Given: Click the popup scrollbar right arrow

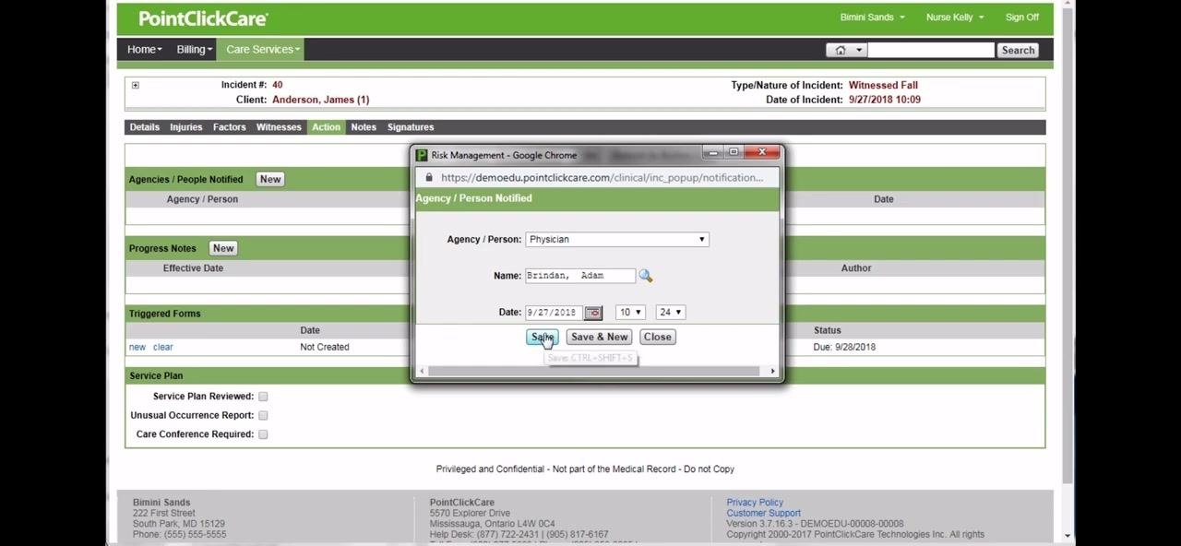Looking at the screenshot, I should click(x=773, y=372).
